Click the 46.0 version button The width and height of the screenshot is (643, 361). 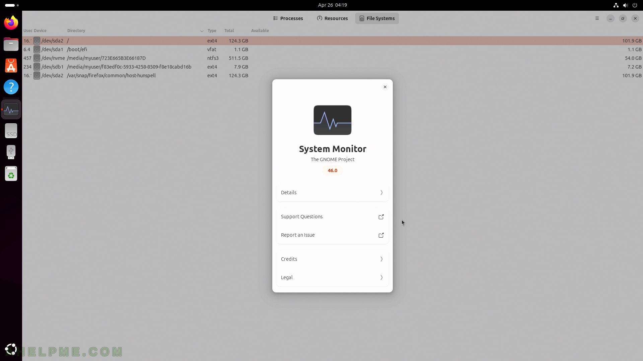[x=333, y=170]
